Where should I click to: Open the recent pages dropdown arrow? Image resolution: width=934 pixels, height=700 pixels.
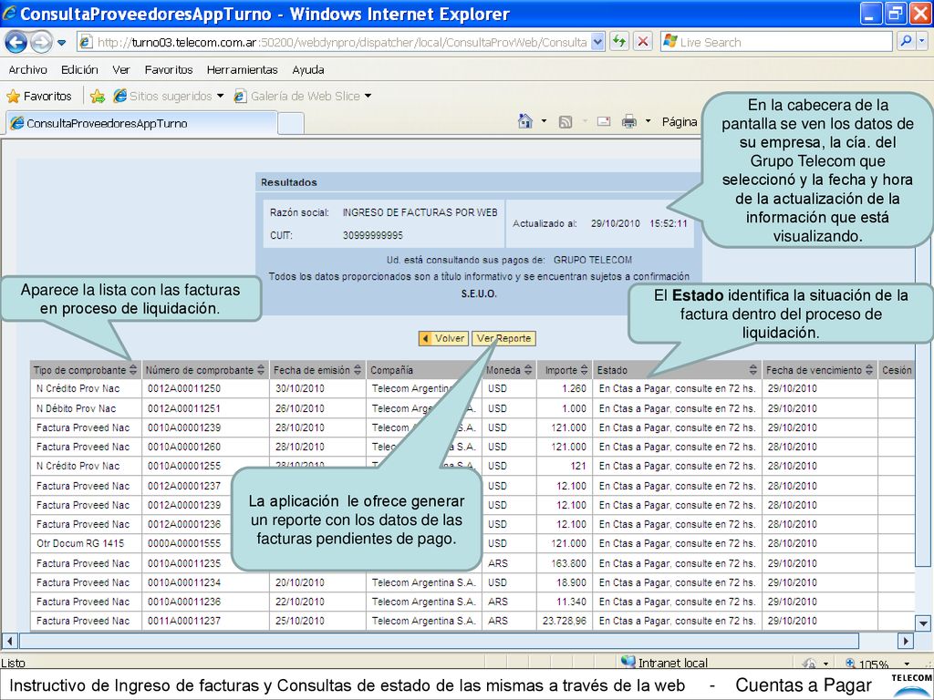pos(61,43)
